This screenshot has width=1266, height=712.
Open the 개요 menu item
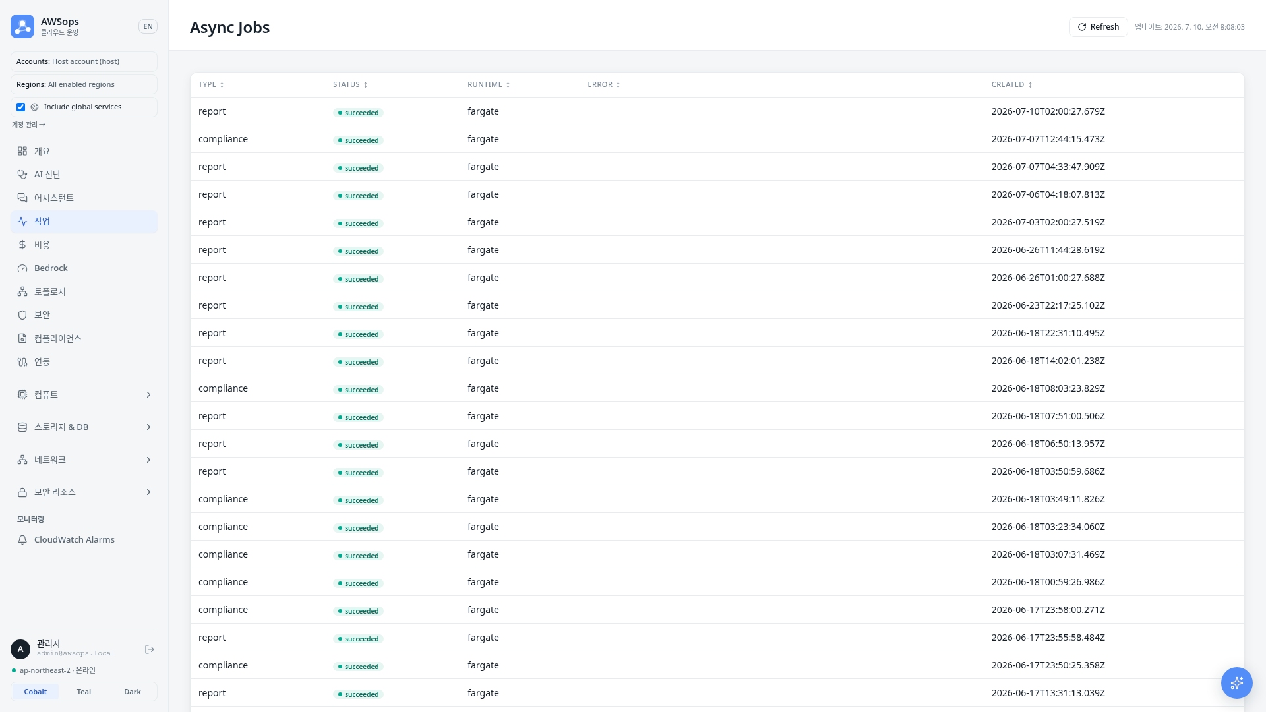pyautogui.click(x=84, y=151)
